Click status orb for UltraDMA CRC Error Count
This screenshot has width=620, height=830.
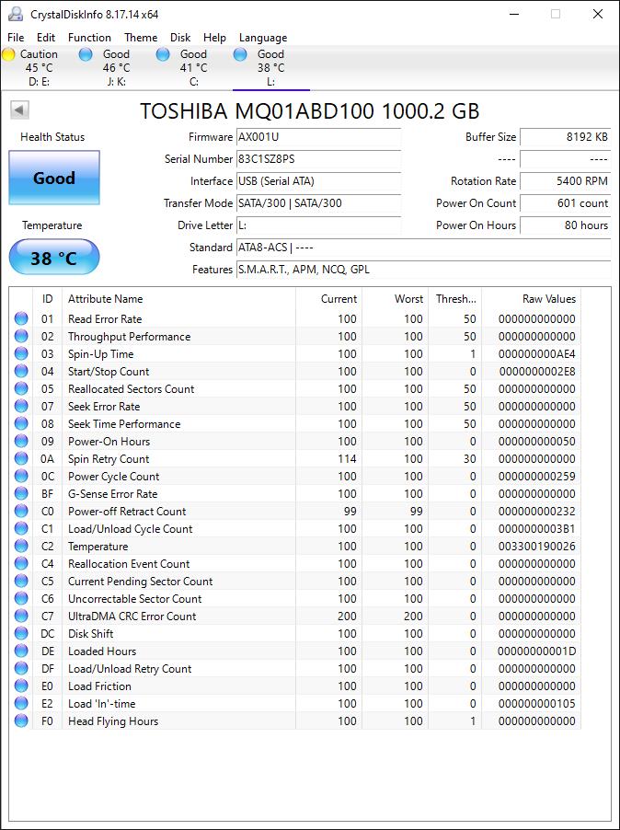tap(21, 616)
